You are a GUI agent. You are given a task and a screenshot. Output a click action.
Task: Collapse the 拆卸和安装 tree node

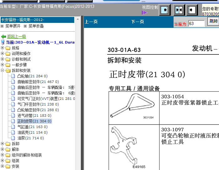[3, 70]
